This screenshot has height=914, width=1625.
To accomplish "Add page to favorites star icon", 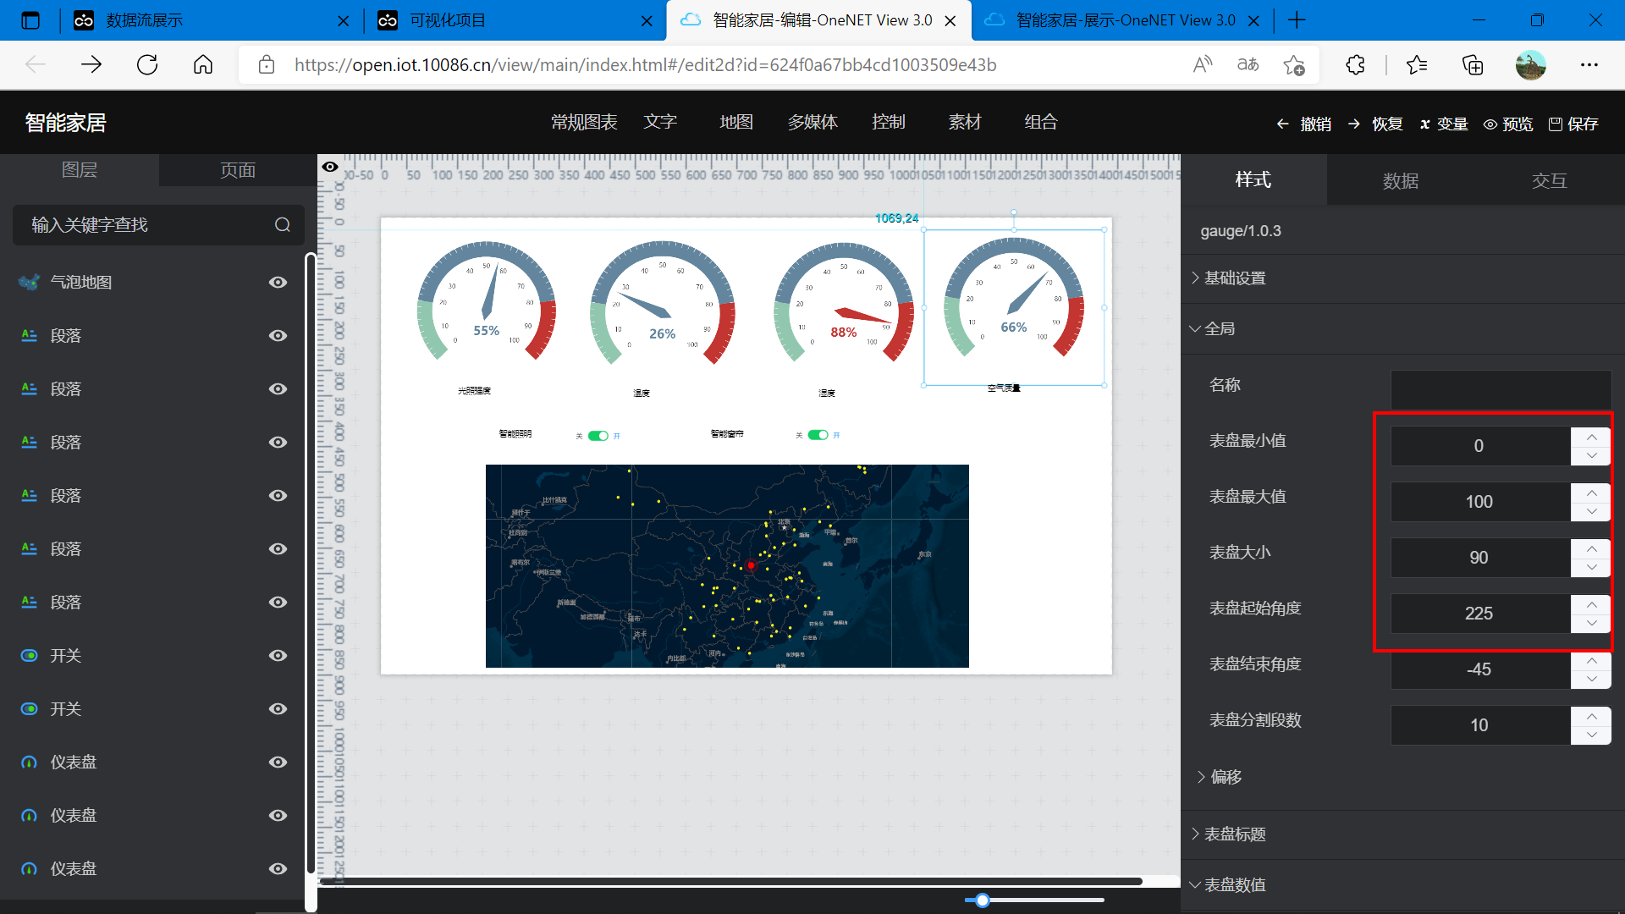I will [x=1294, y=65].
